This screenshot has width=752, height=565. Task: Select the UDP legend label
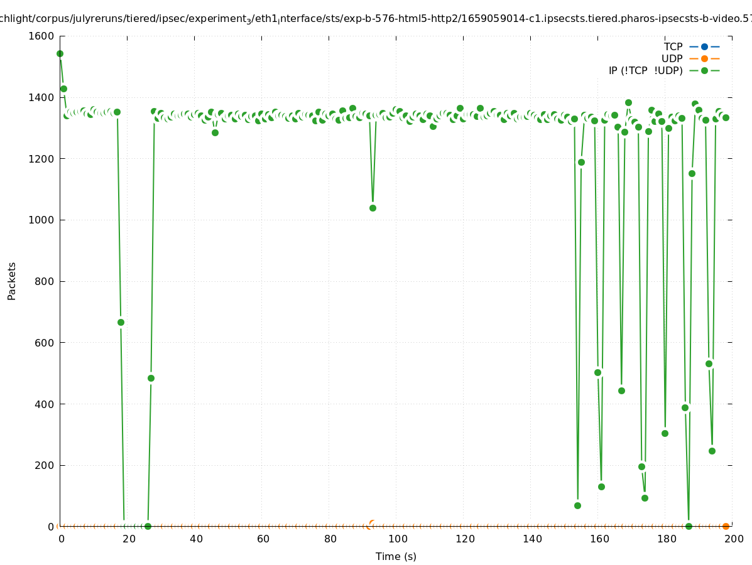click(672, 59)
